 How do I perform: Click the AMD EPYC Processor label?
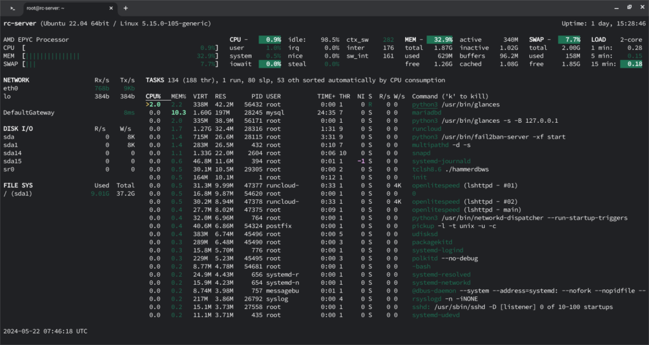(36, 40)
